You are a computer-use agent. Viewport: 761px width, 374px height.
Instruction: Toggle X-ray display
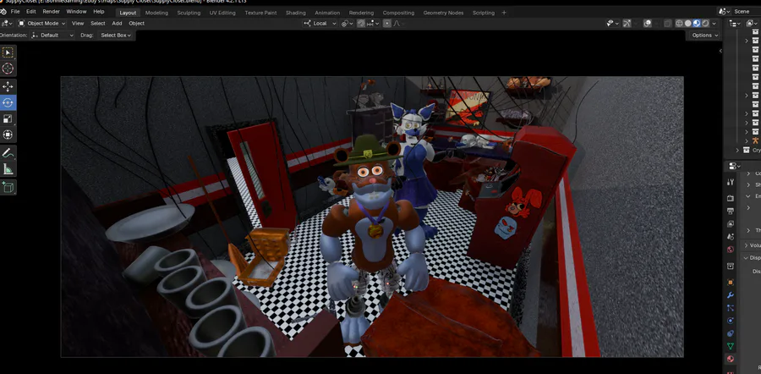[668, 24]
